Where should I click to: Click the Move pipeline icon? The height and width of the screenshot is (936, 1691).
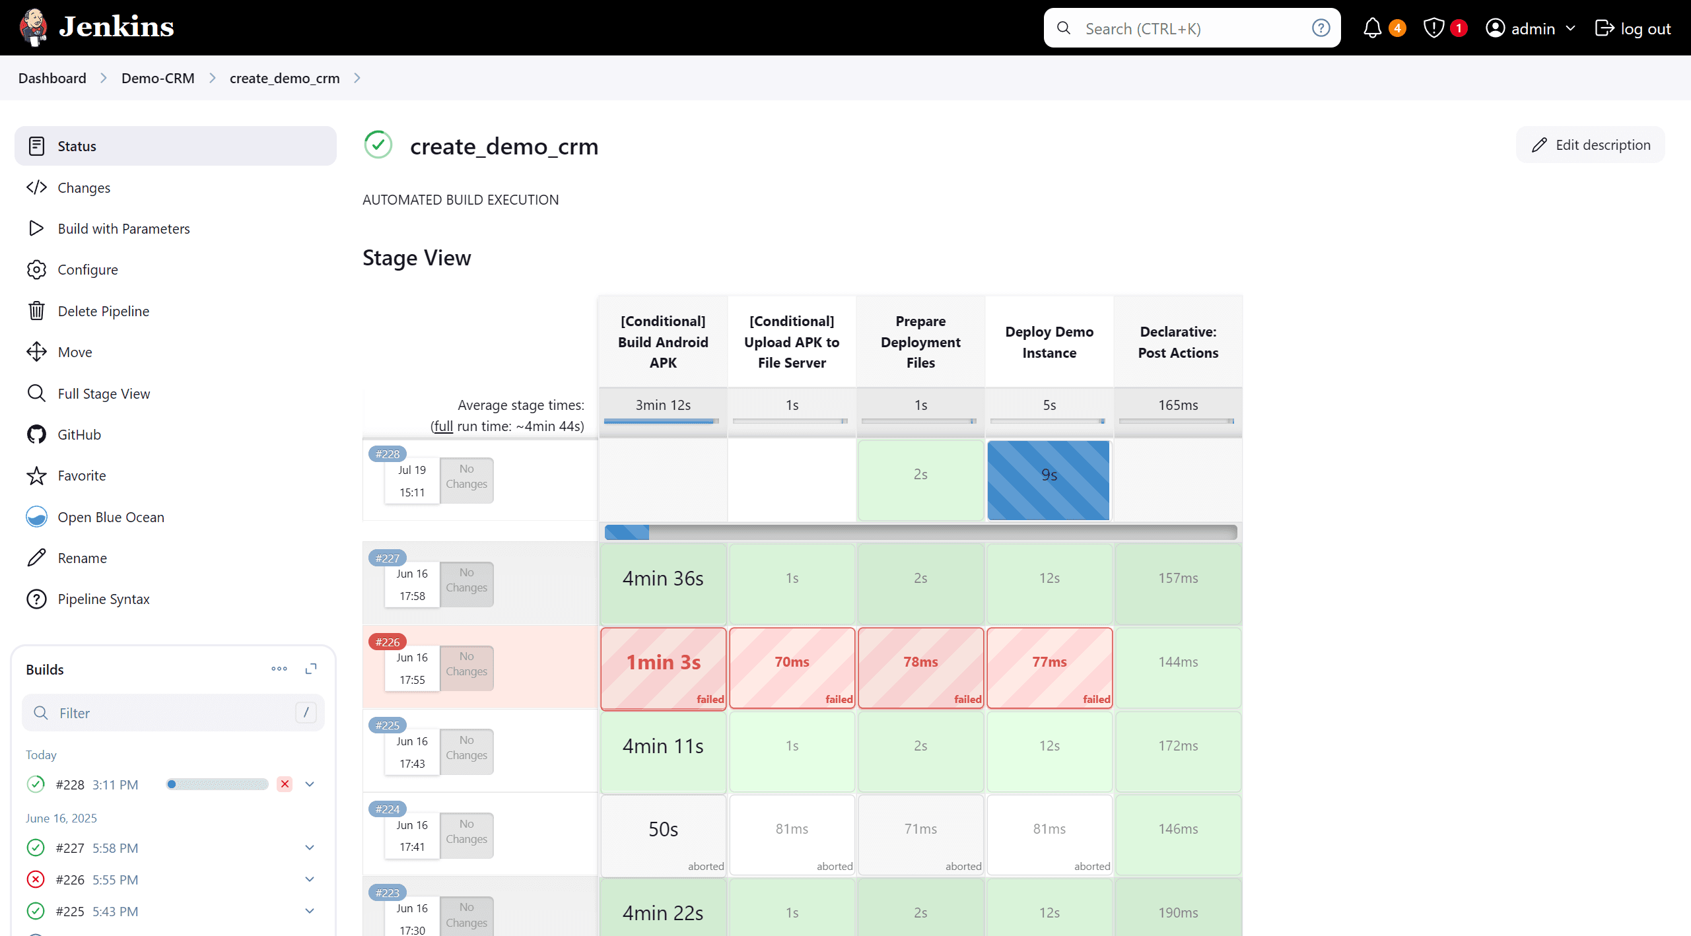[x=36, y=352]
